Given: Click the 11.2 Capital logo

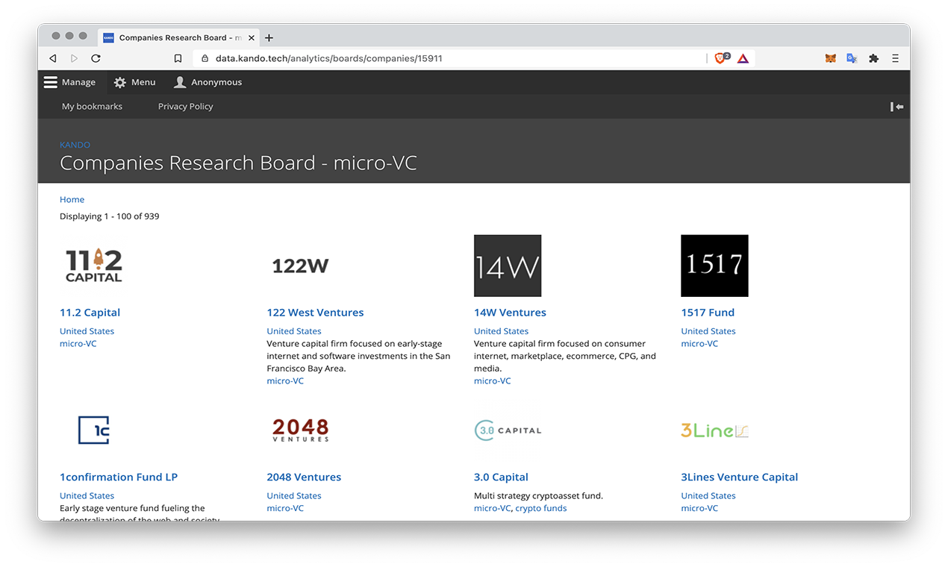Looking at the screenshot, I should pos(93,266).
